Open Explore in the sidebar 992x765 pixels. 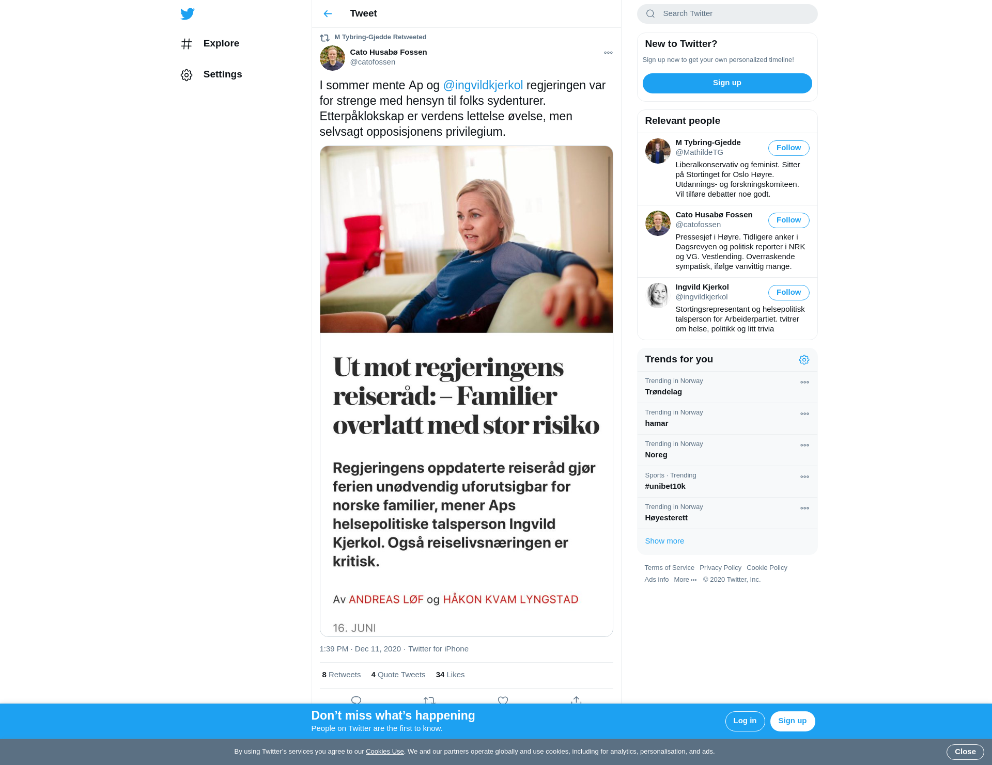point(210,44)
